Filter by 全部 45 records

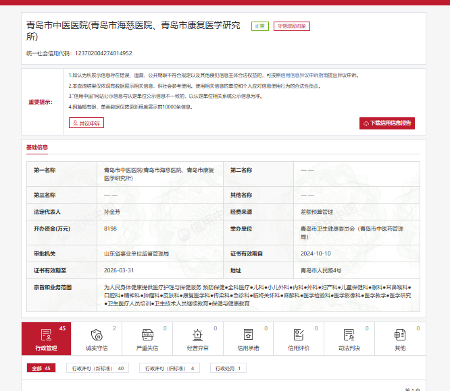(41, 368)
